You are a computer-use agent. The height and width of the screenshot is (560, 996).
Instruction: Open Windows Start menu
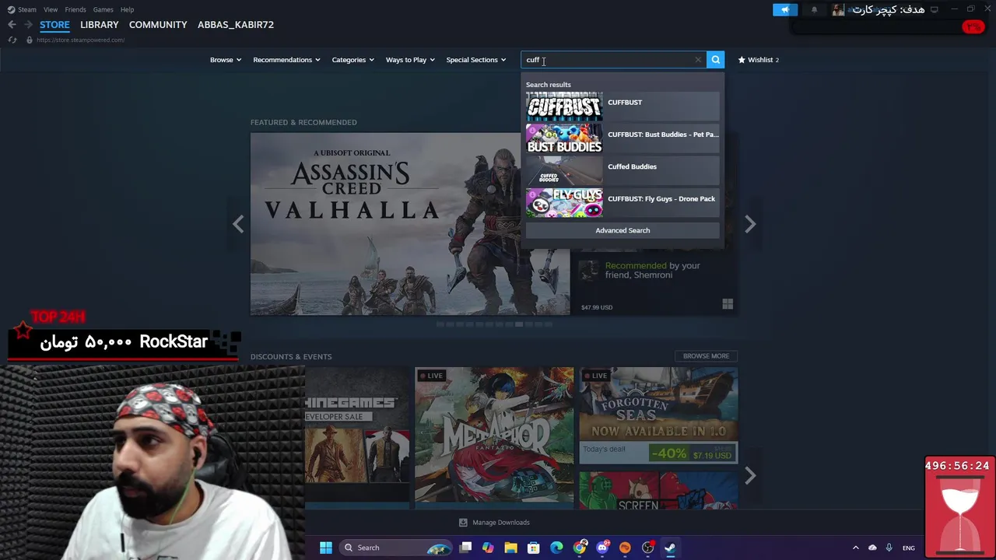coord(326,548)
